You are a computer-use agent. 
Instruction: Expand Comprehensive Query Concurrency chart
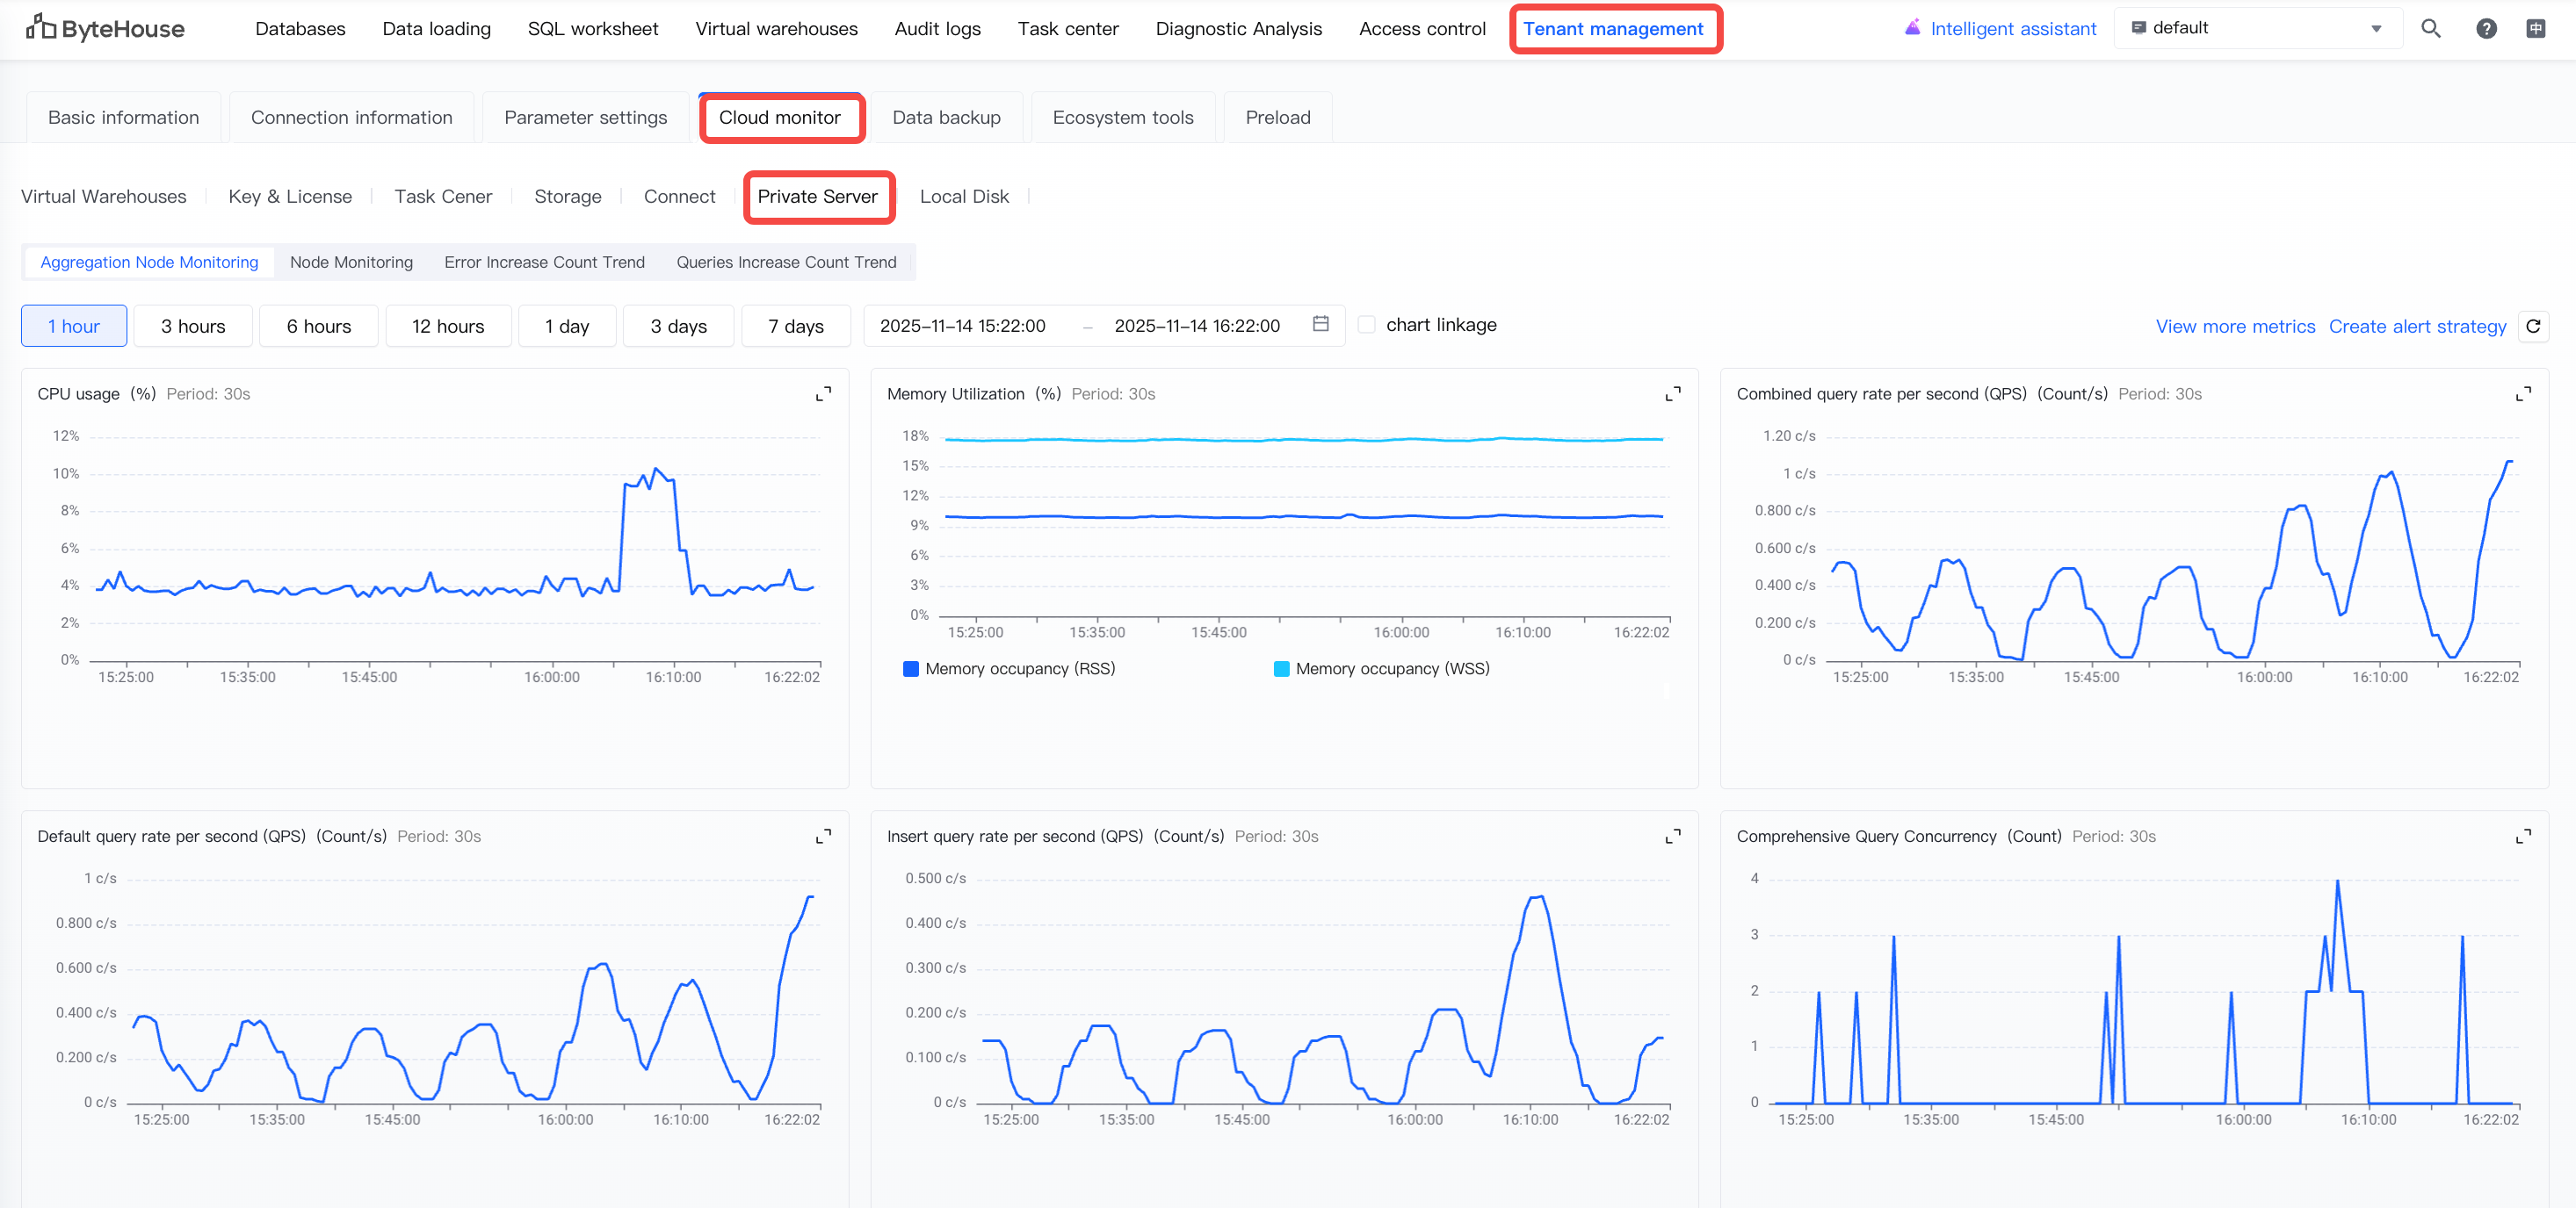(x=2523, y=837)
